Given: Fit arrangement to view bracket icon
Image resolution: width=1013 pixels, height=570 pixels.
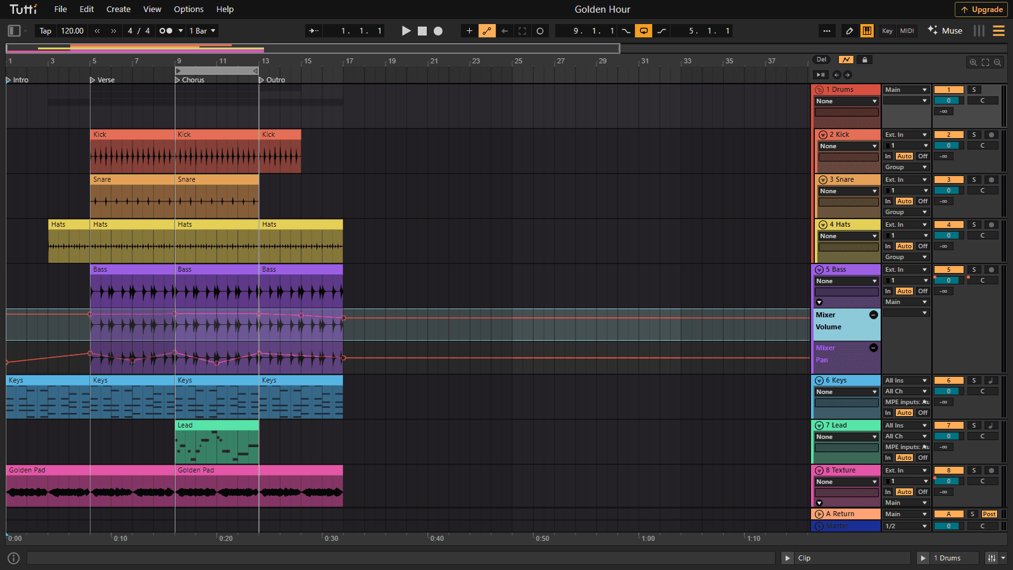Looking at the screenshot, I should click(985, 62).
